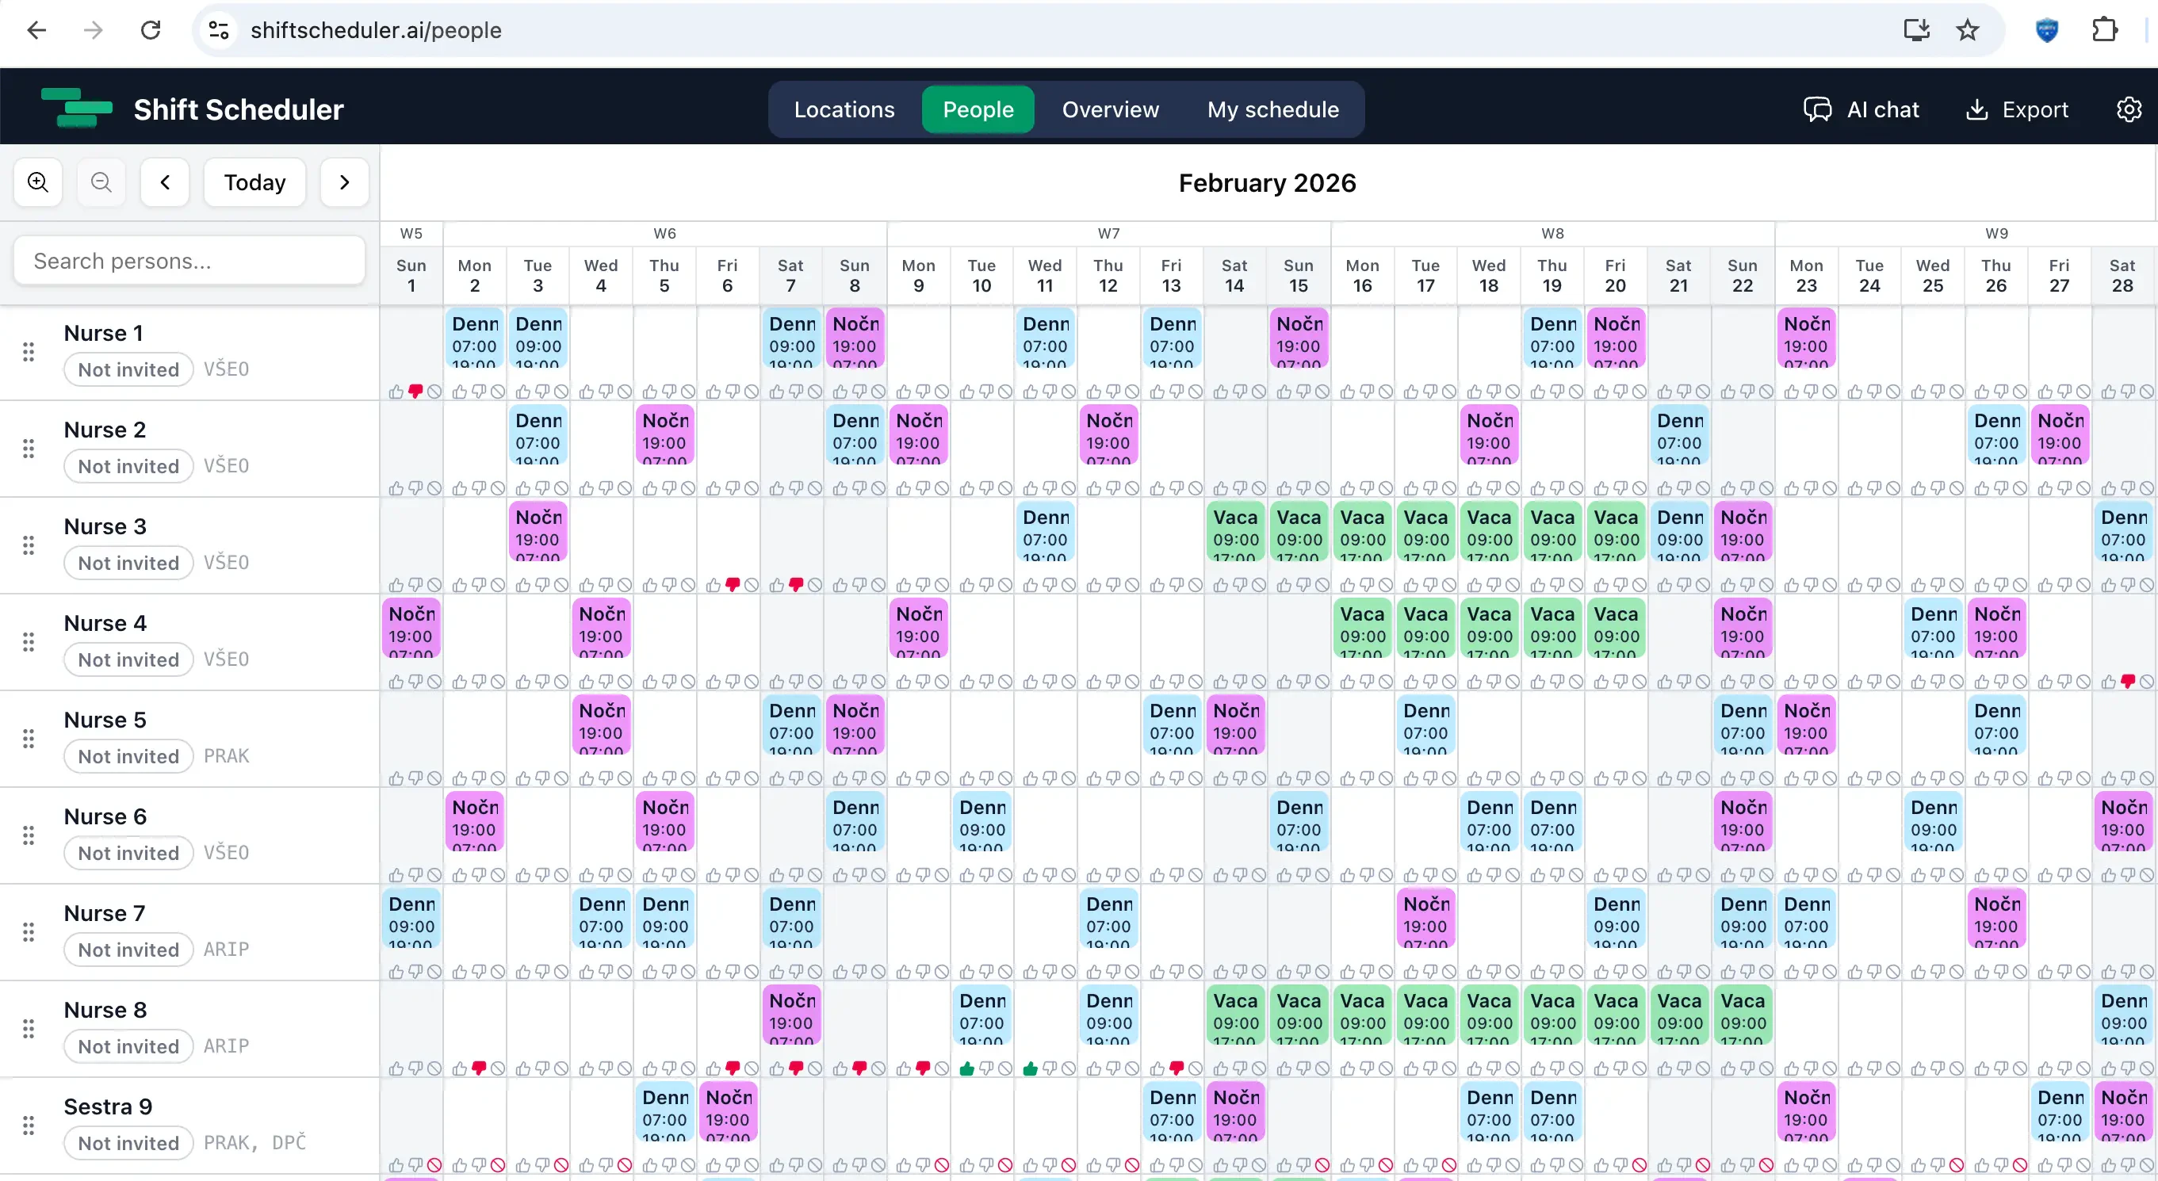Screen dimensions: 2158x1181
Task: Go back in the browser
Action: pyautogui.click(x=36, y=30)
